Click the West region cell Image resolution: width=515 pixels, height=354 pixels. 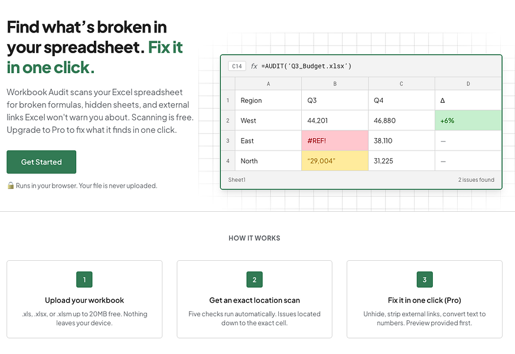point(268,120)
